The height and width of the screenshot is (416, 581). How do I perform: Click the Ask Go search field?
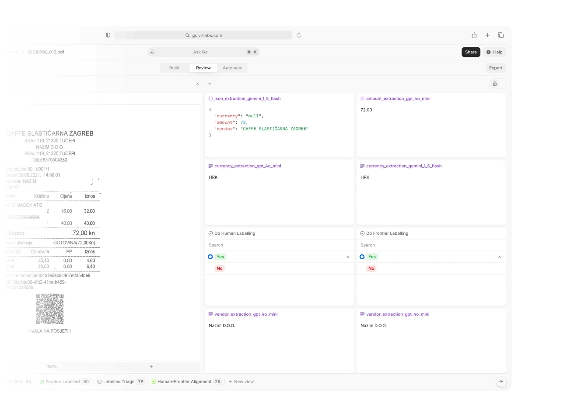[203, 52]
